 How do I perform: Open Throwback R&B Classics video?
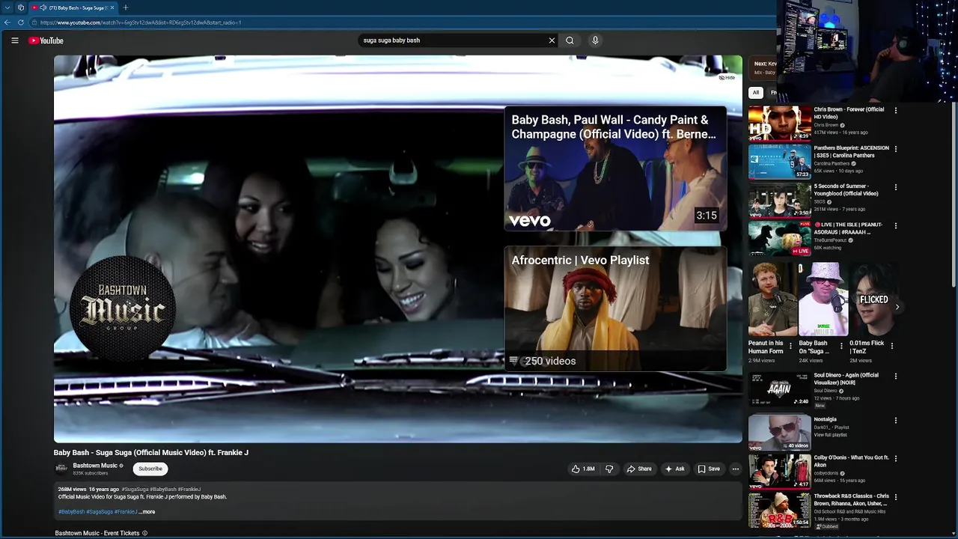(x=780, y=510)
